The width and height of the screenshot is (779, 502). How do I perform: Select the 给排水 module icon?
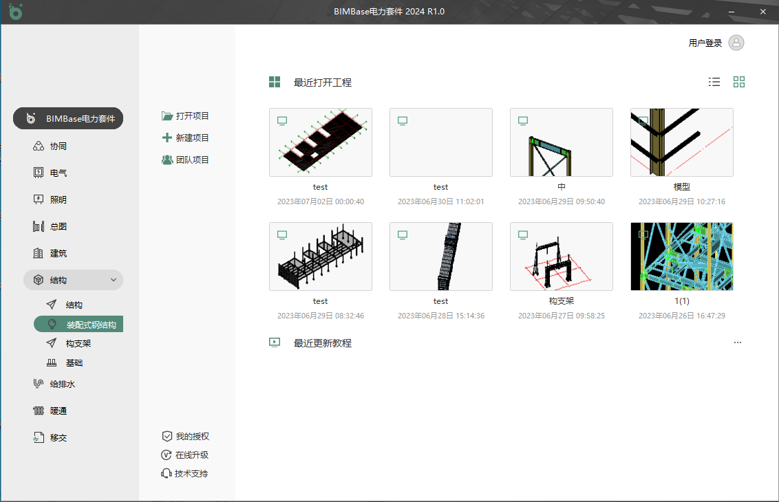[x=39, y=384]
